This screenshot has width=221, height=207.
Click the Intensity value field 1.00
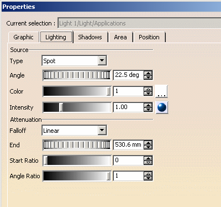128,107
